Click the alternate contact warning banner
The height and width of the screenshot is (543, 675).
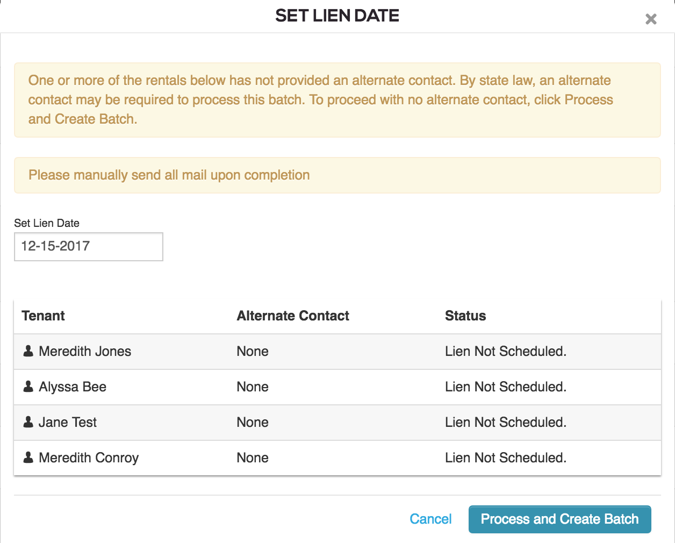pyautogui.click(x=337, y=100)
